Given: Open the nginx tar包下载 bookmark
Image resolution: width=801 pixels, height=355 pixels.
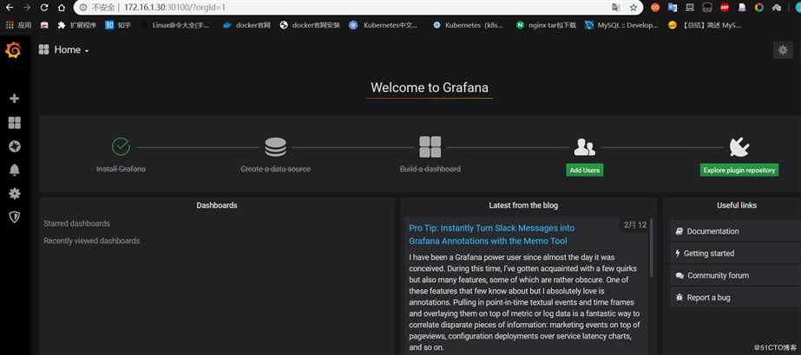Looking at the screenshot, I should point(546,24).
